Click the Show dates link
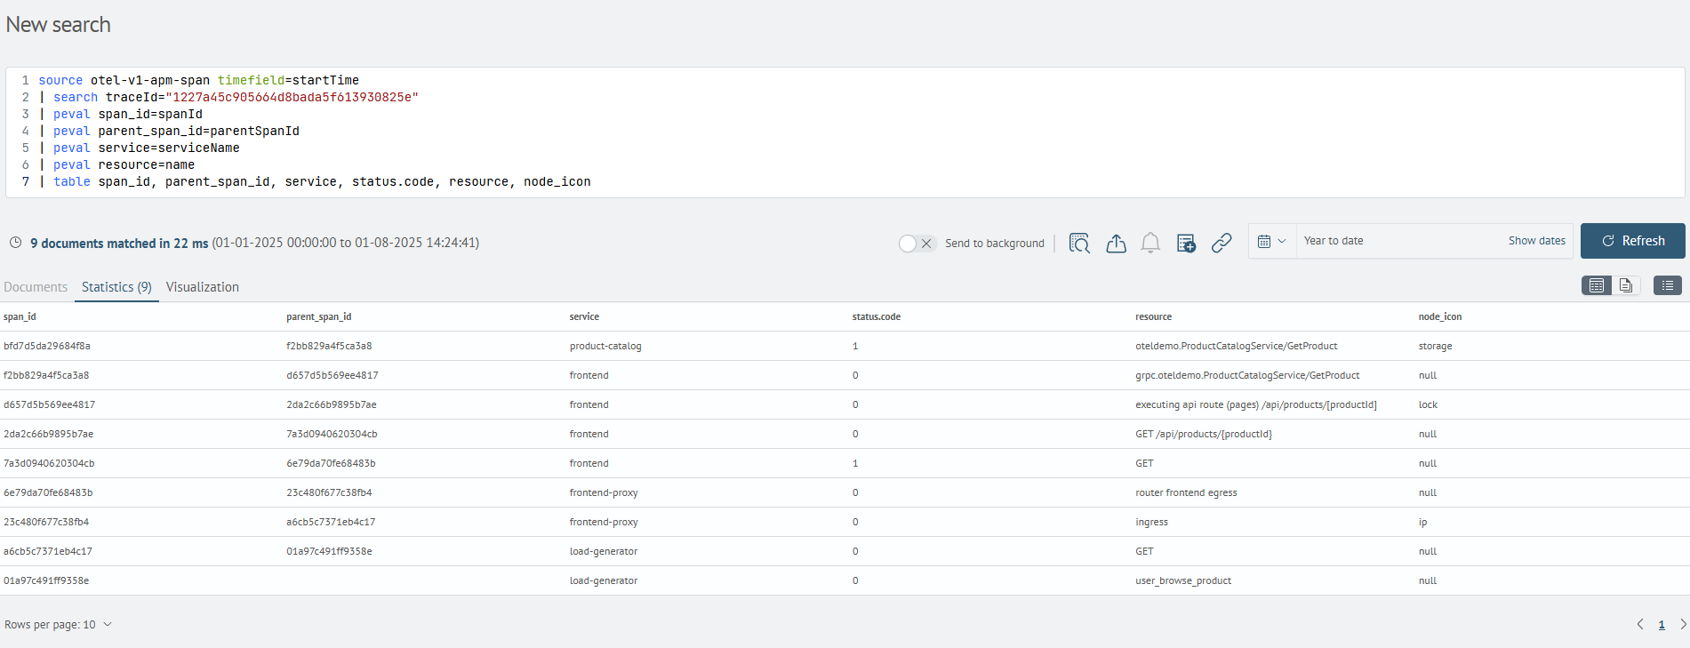The height and width of the screenshot is (648, 1690). pyautogui.click(x=1537, y=241)
